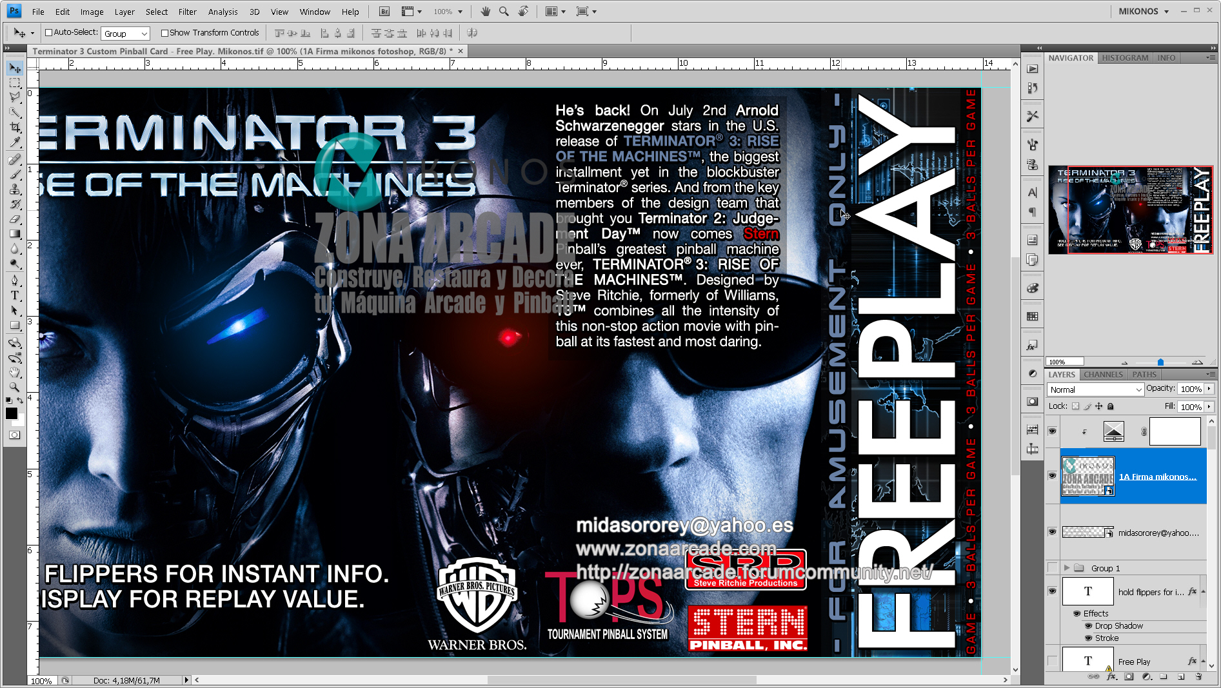
Task: Select the Eyedropper tool
Action: [15, 143]
